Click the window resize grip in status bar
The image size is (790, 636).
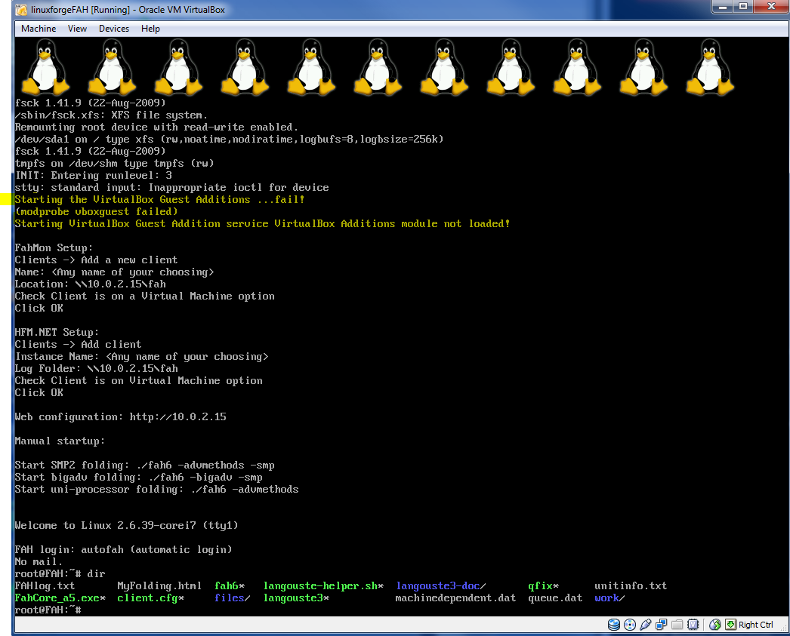pos(783,627)
